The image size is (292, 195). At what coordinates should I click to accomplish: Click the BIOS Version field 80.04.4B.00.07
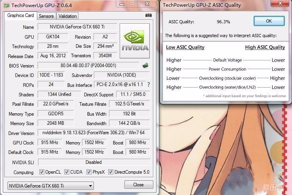(x=88, y=66)
